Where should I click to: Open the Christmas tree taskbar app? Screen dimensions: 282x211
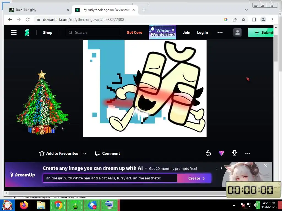coord(75,205)
